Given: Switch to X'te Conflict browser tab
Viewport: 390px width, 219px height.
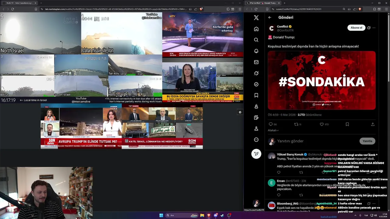Looking at the screenshot, I should click(263, 3).
